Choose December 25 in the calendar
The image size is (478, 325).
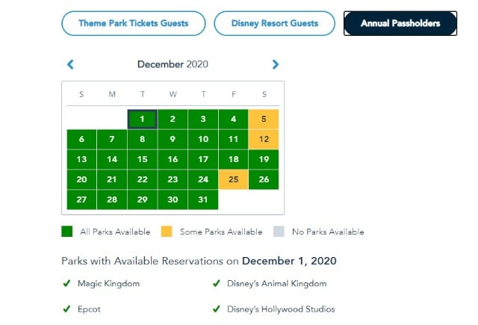pyautogui.click(x=233, y=179)
